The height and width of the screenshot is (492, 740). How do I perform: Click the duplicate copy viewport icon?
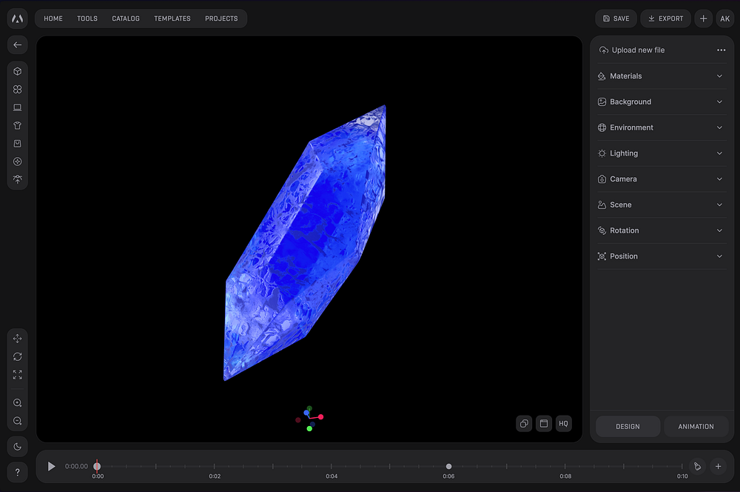(524, 424)
